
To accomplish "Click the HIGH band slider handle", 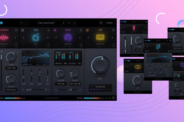I will point(40,73).
